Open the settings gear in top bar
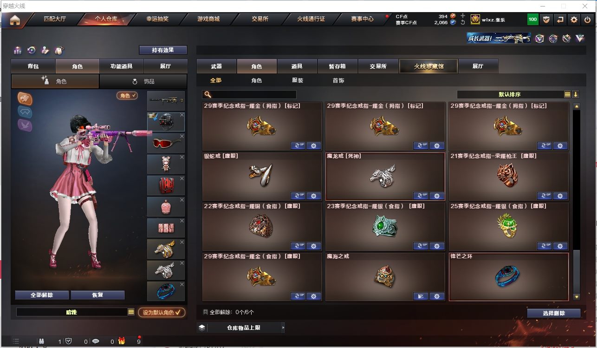Screen dimensions: 597x348 coord(574,20)
